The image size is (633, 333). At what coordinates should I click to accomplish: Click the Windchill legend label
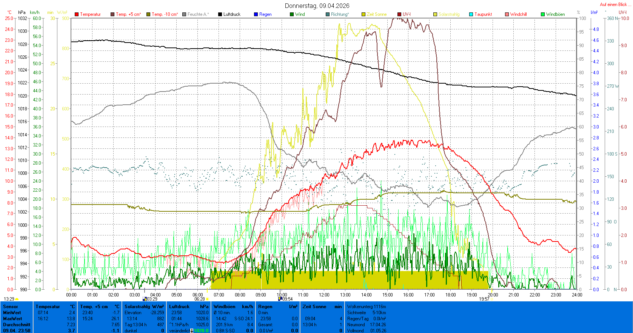(x=518, y=14)
